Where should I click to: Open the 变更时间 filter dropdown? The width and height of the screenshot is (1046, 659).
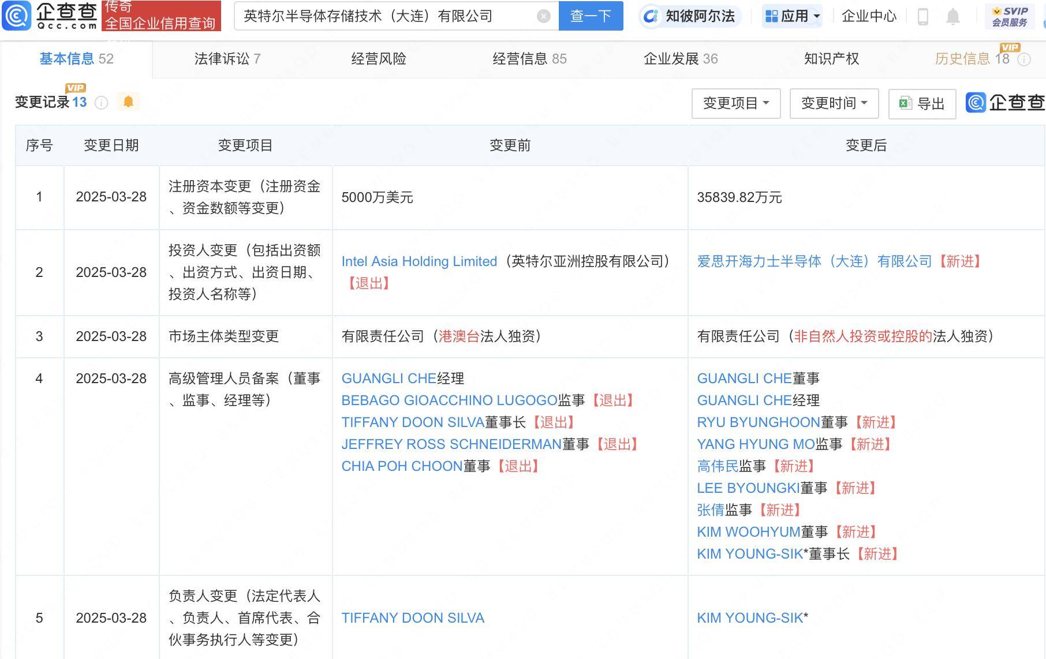834,103
